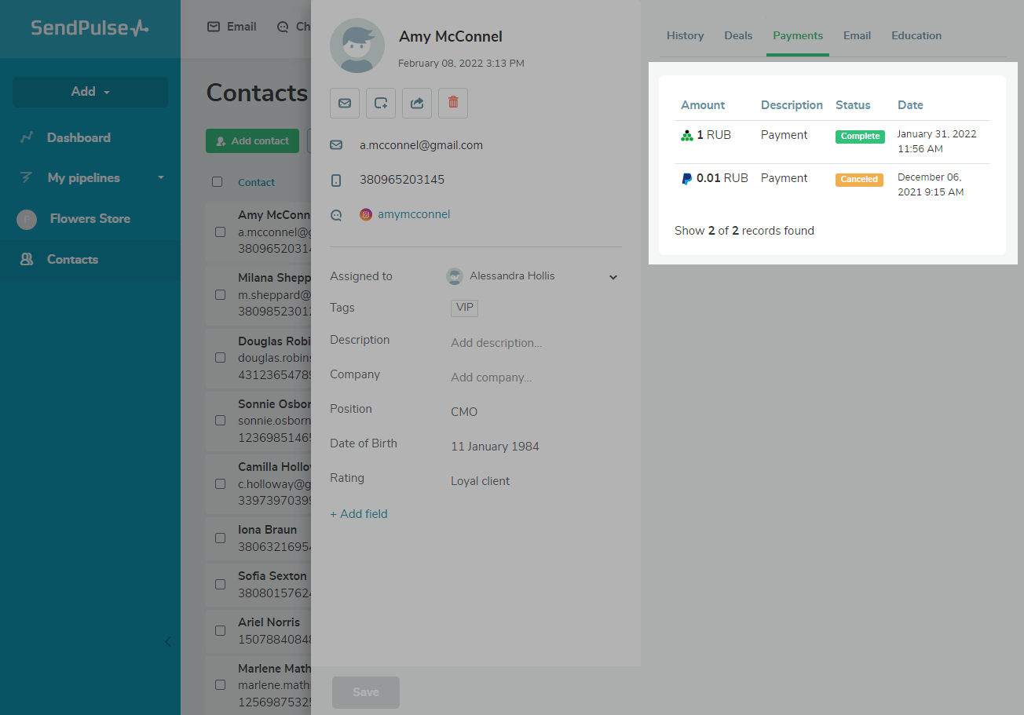Click the date of birth 11 January 1984
This screenshot has height=715, width=1024.
click(x=495, y=447)
